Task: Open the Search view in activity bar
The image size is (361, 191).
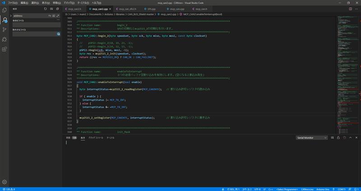Action: [x=5, y=20]
